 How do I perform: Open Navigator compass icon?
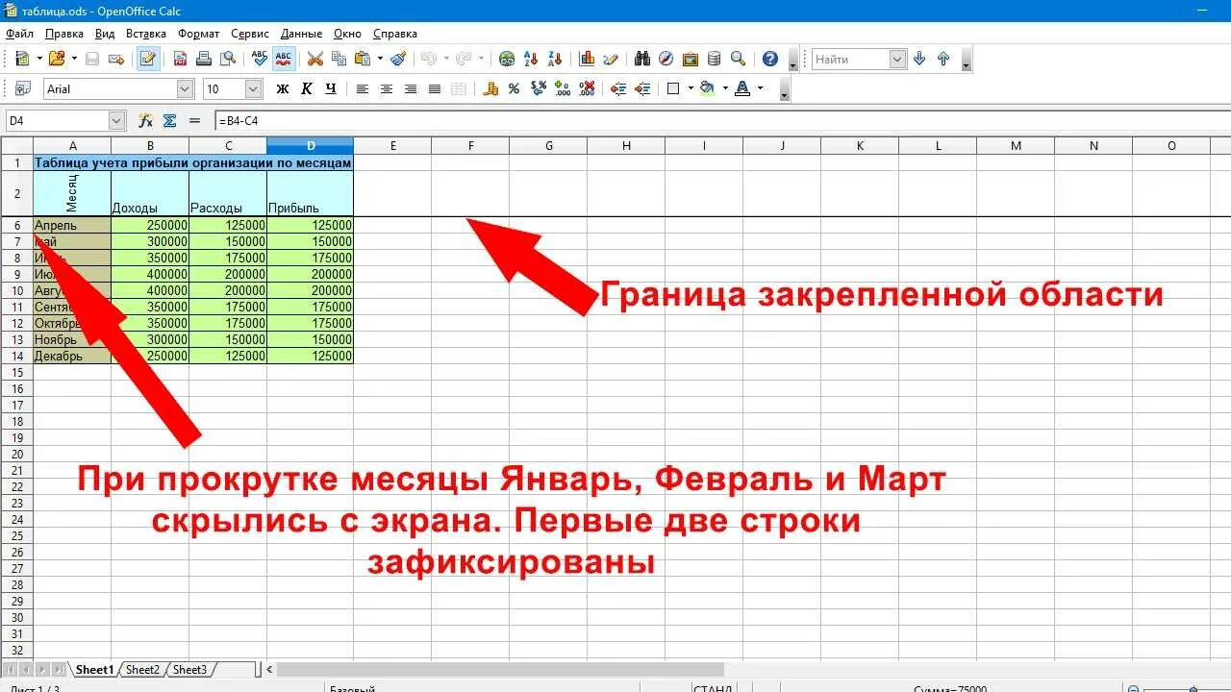tap(666, 59)
